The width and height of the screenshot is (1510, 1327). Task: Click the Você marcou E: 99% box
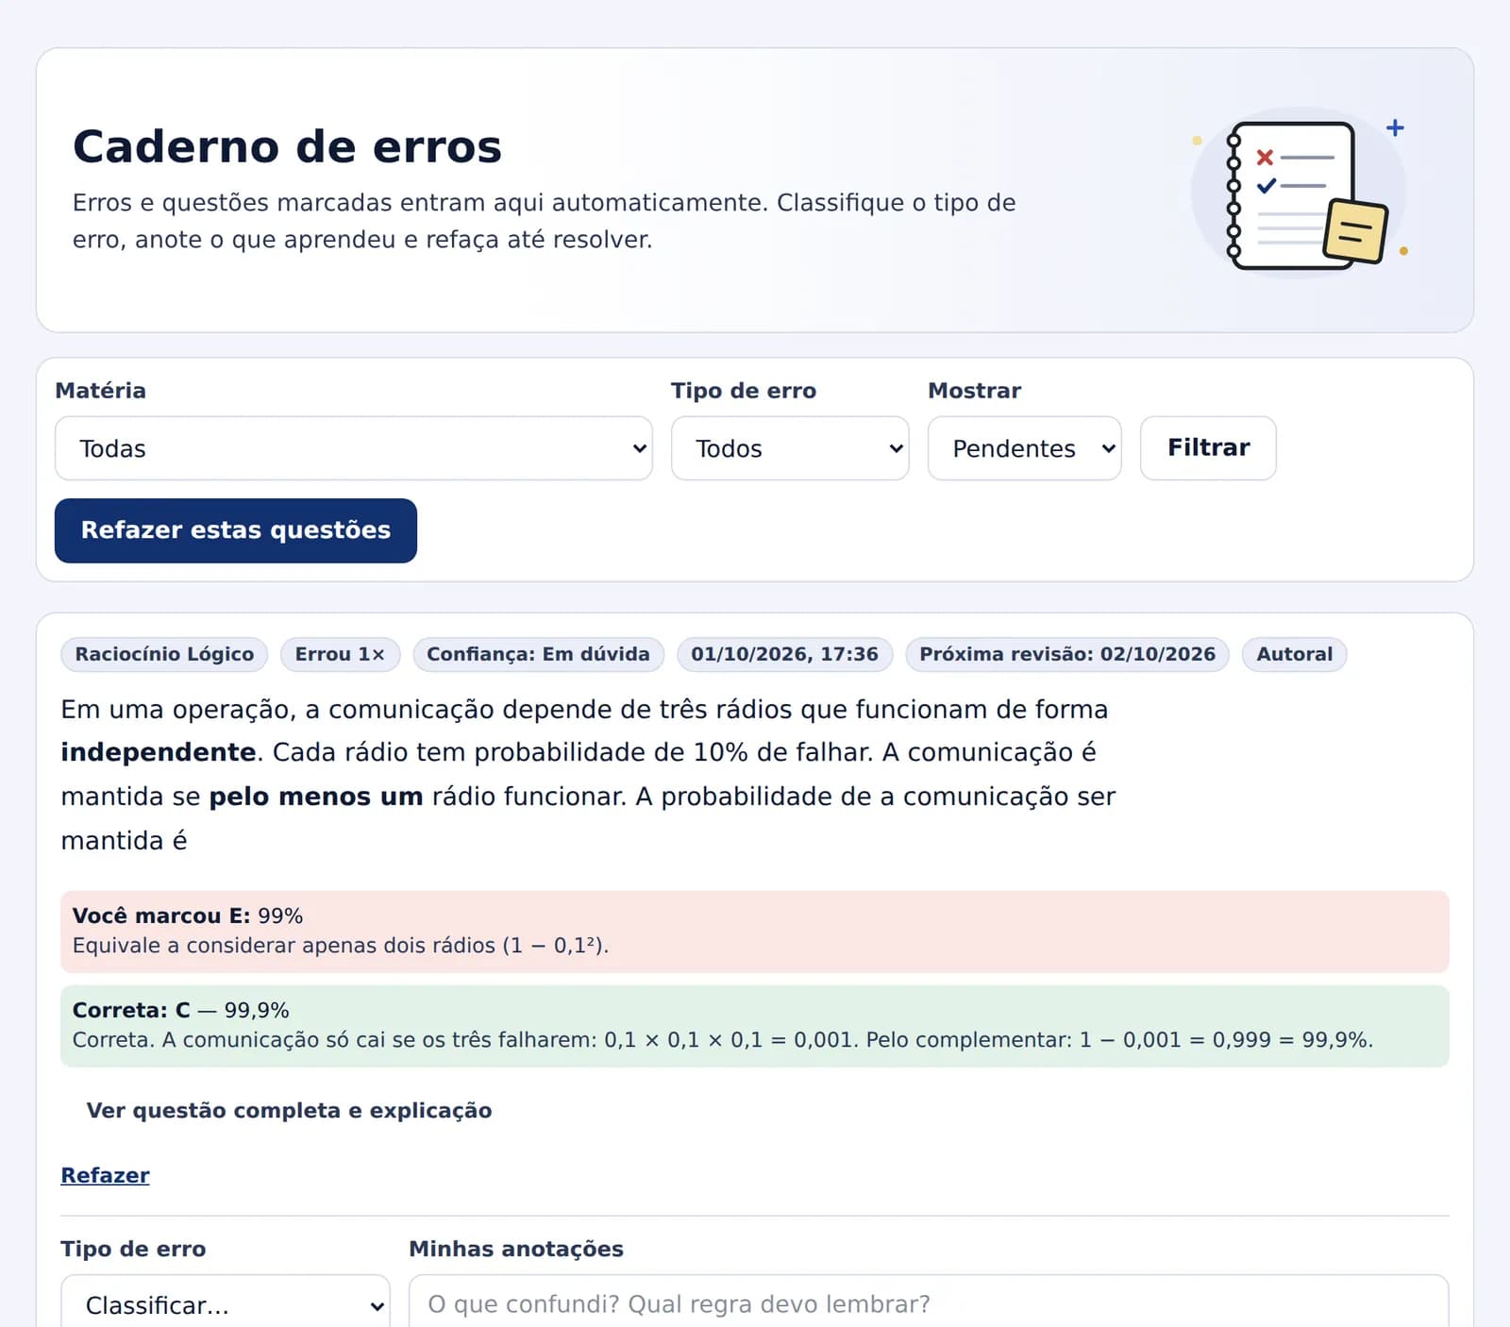click(x=754, y=931)
